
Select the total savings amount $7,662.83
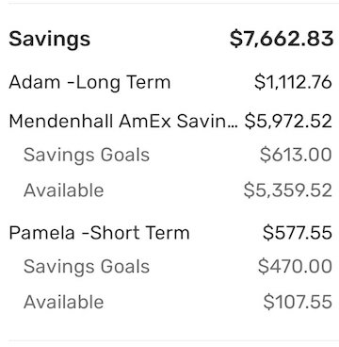point(282,39)
